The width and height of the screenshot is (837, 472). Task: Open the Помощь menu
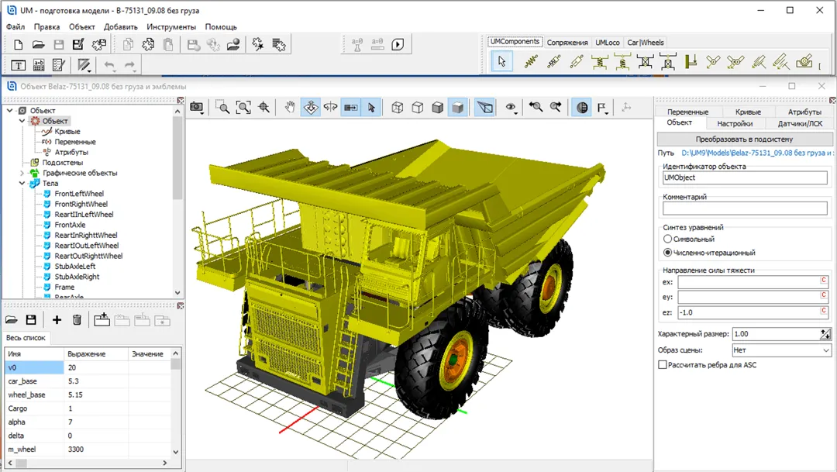pos(221,26)
